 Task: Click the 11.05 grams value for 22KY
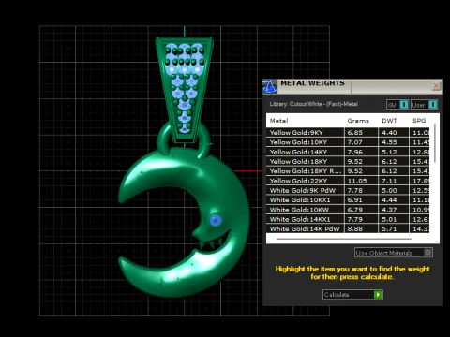click(357, 181)
